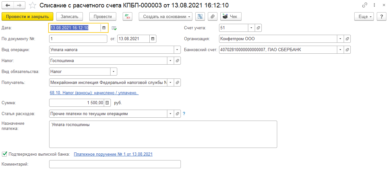This screenshot has width=388, height=173.
Task: Open the Создать на основании menu
Action: click(165, 16)
